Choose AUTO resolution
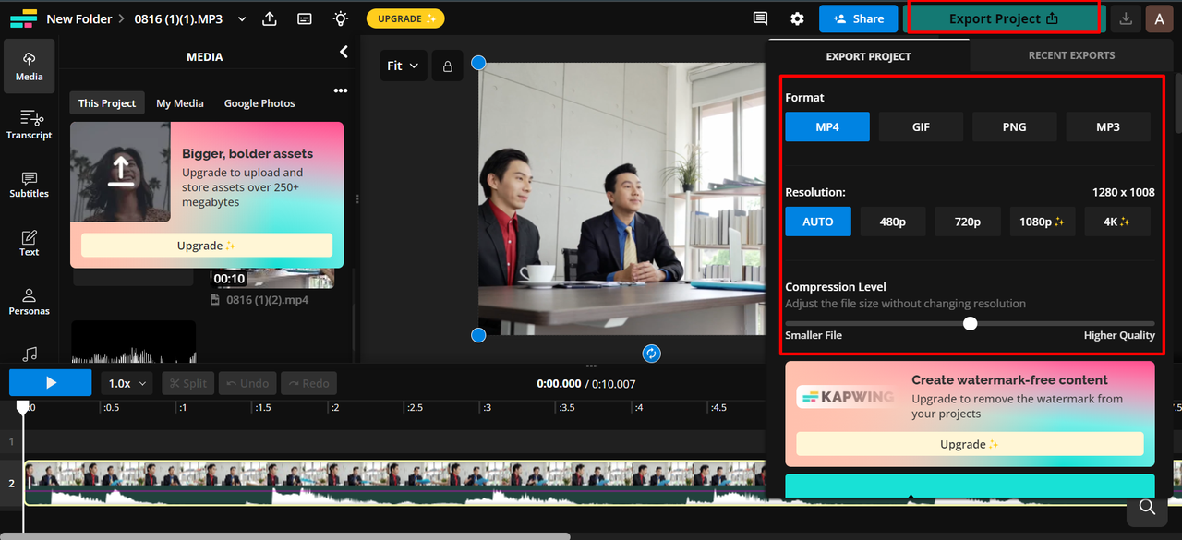This screenshot has width=1182, height=540. [818, 222]
